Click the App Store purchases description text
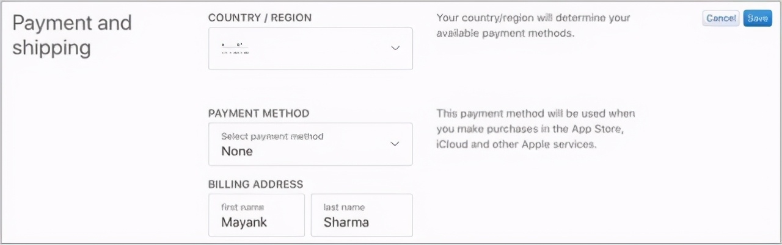This screenshot has height=245, width=782. [536, 129]
